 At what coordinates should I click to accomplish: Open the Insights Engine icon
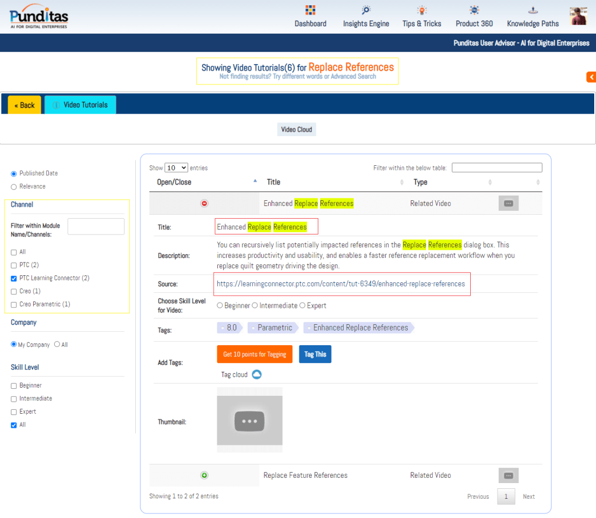tap(366, 10)
